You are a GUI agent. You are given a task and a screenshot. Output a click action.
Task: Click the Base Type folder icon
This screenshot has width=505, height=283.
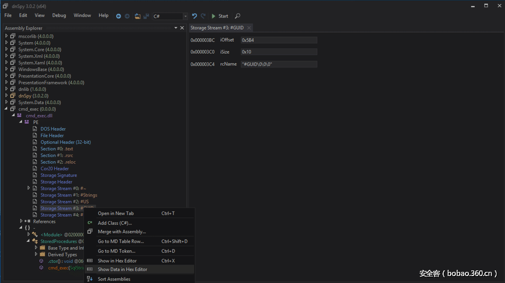(x=42, y=248)
